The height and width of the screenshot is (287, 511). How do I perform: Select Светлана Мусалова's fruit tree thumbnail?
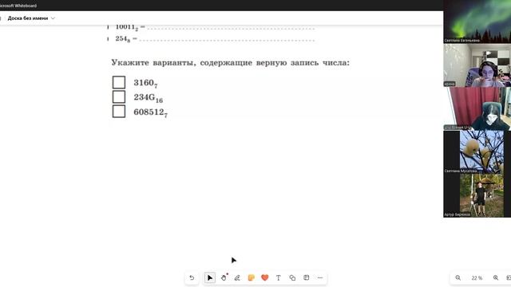[x=477, y=152]
